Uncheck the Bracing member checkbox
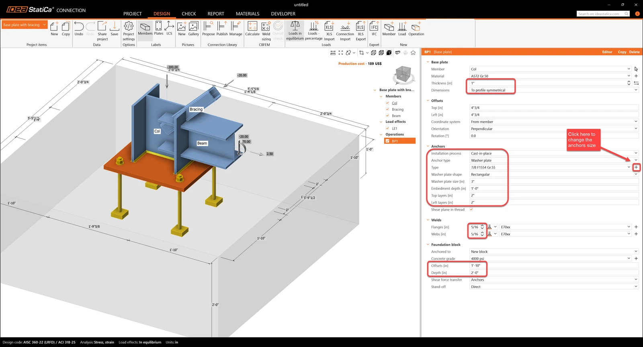The image size is (643, 347). pos(387,109)
